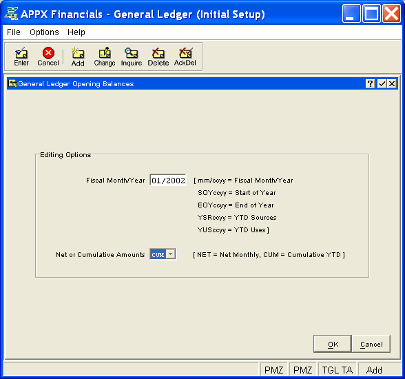Open the File menu
The width and height of the screenshot is (405, 379).
[14, 32]
